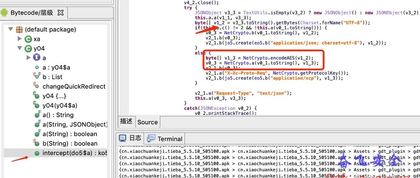Select method a() : String
420x178 pixels.
click(58, 115)
